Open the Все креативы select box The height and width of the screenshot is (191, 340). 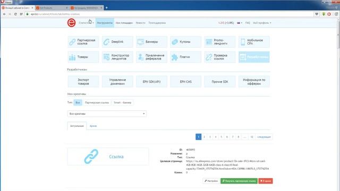(x=107, y=114)
